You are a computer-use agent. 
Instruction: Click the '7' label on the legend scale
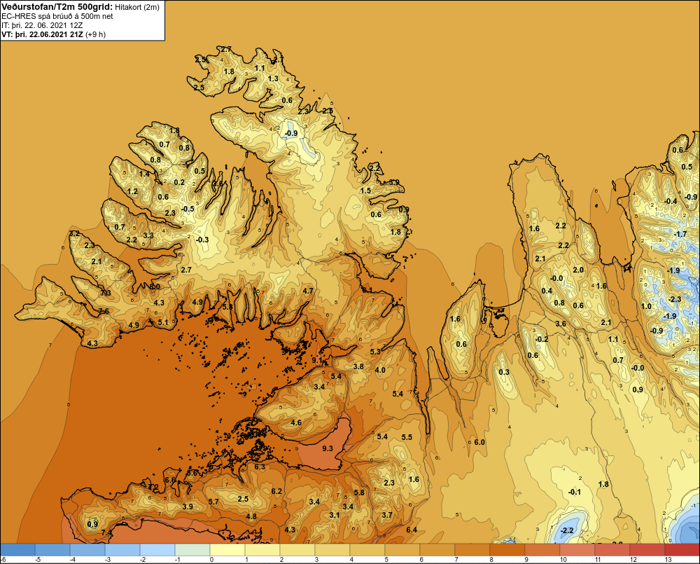click(x=456, y=560)
